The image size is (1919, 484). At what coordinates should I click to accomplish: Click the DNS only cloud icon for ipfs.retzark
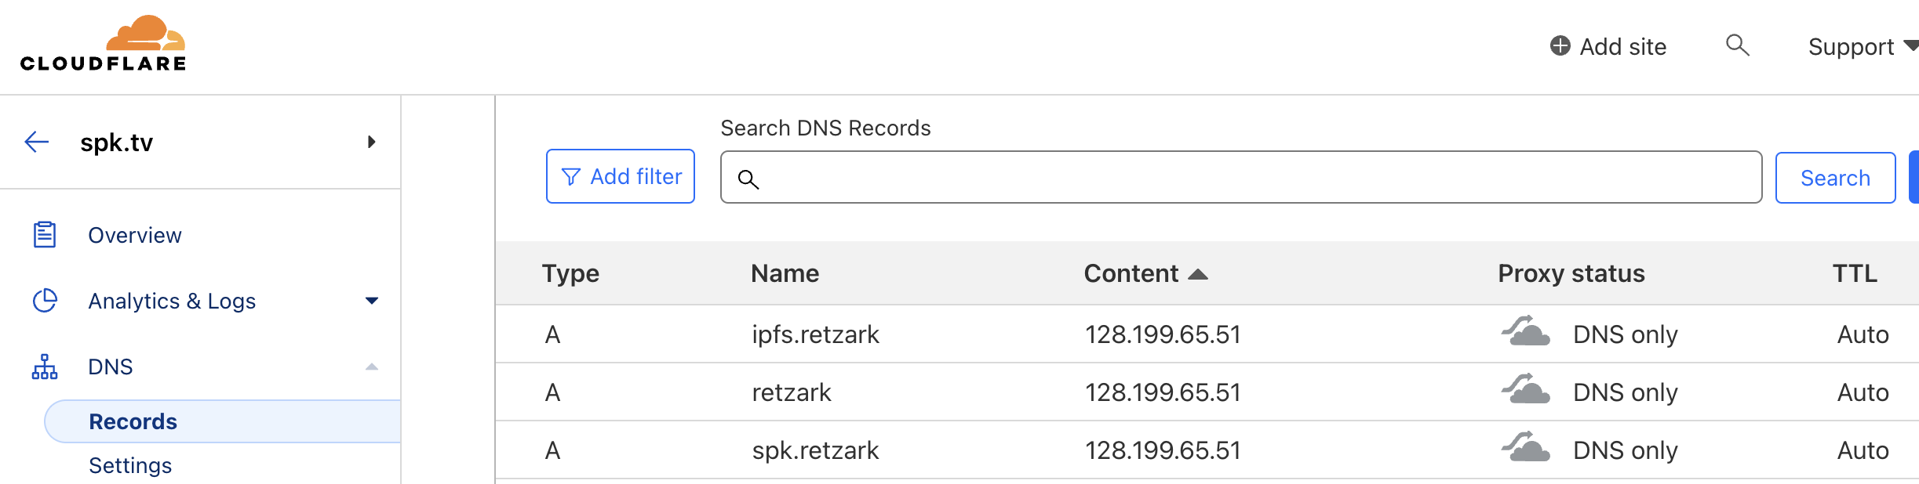click(1526, 331)
